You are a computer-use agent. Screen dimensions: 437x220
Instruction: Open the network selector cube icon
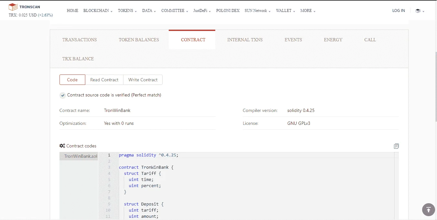click(x=420, y=11)
